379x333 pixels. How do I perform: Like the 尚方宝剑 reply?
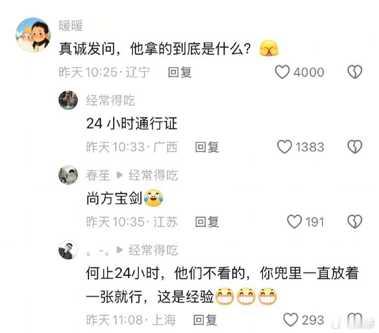pos(294,221)
